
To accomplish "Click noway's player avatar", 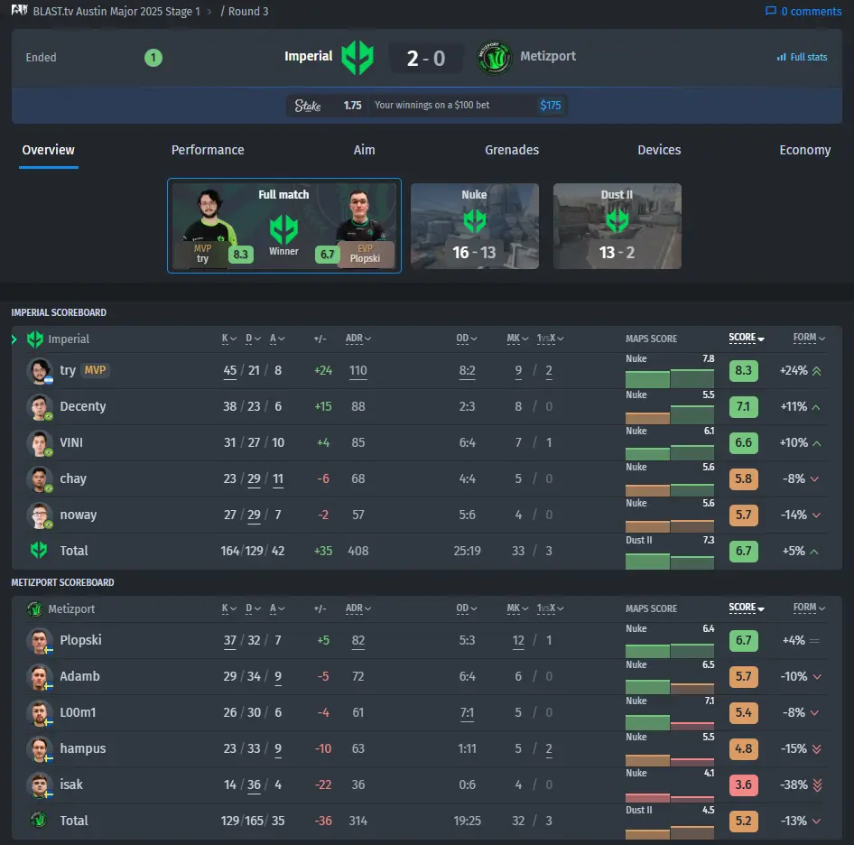I will [x=39, y=515].
